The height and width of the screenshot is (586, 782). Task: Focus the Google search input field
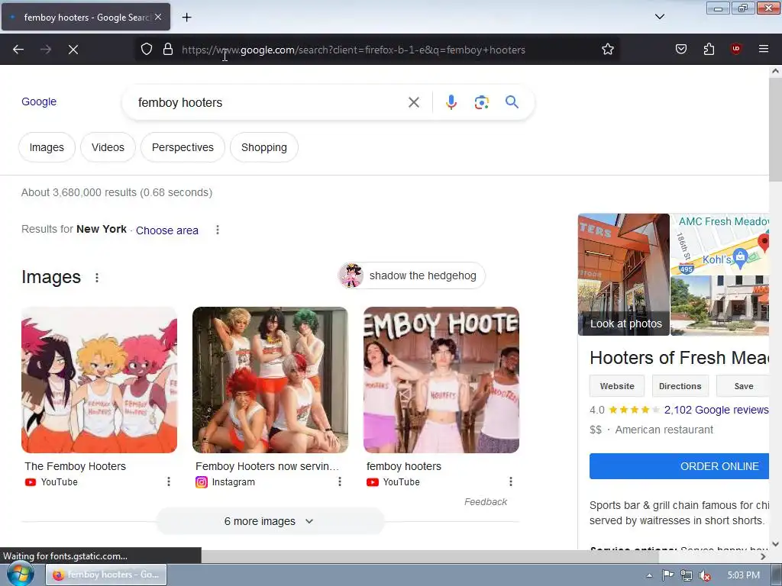pos(270,102)
